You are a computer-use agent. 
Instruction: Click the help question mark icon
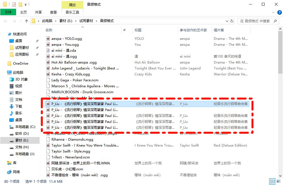[279, 12]
